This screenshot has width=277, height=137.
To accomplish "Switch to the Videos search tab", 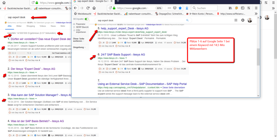I will (43, 26).
